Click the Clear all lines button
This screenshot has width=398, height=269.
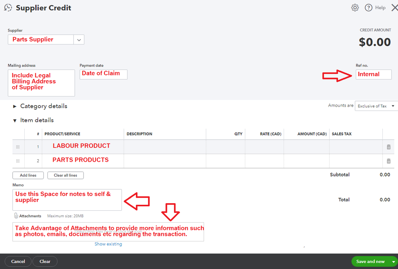tap(65, 175)
